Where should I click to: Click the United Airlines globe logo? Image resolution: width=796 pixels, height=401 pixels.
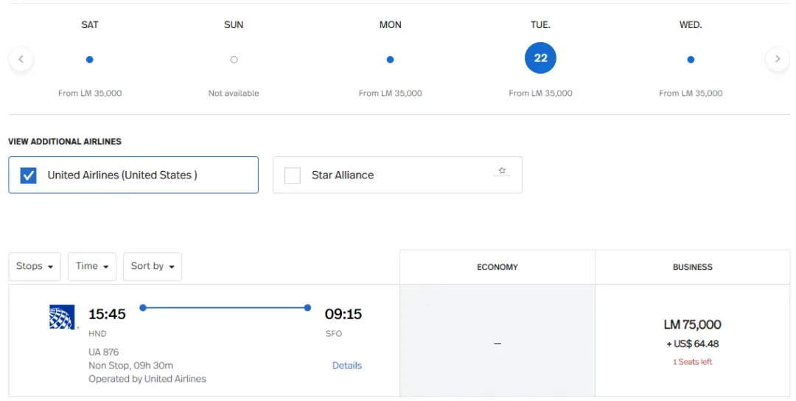pyautogui.click(x=62, y=317)
